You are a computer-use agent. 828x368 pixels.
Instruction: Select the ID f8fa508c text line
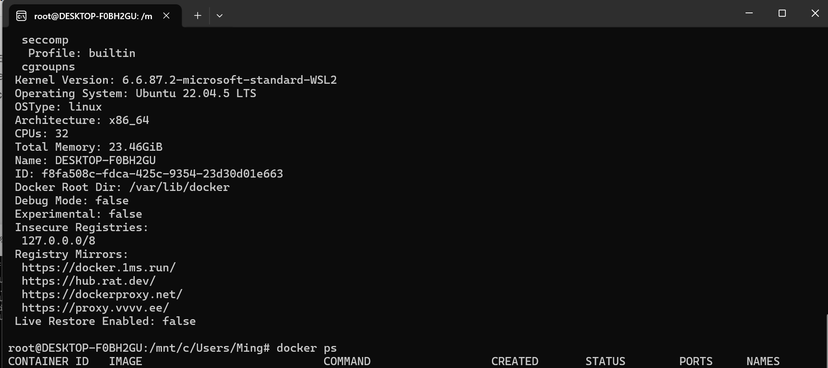coord(149,174)
